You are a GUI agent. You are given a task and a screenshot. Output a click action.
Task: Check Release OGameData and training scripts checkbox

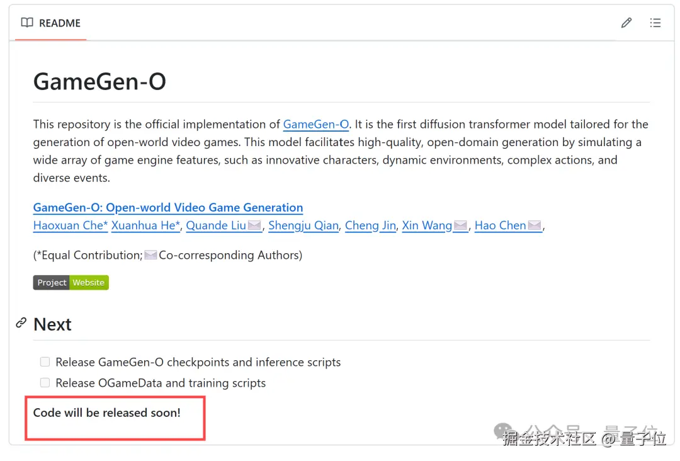pyautogui.click(x=45, y=383)
